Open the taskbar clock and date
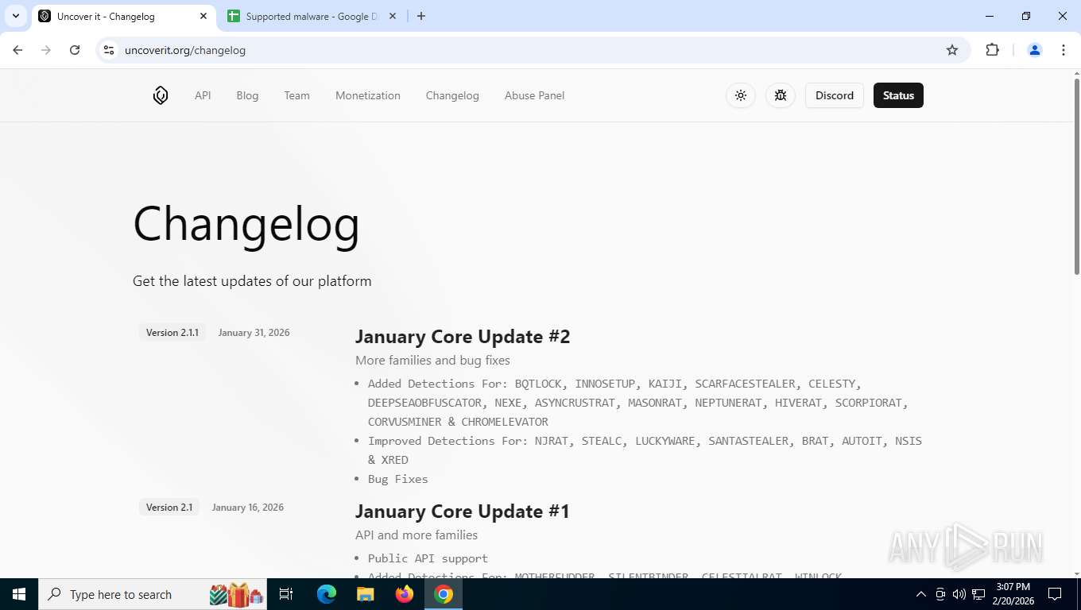The image size is (1081, 610). pyautogui.click(x=1013, y=594)
